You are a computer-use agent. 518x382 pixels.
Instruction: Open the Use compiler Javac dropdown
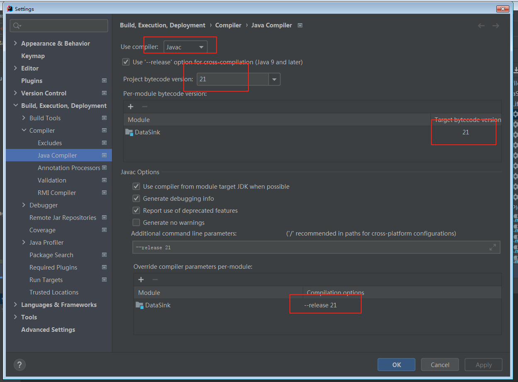pyautogui.click(x=185, y=47)
